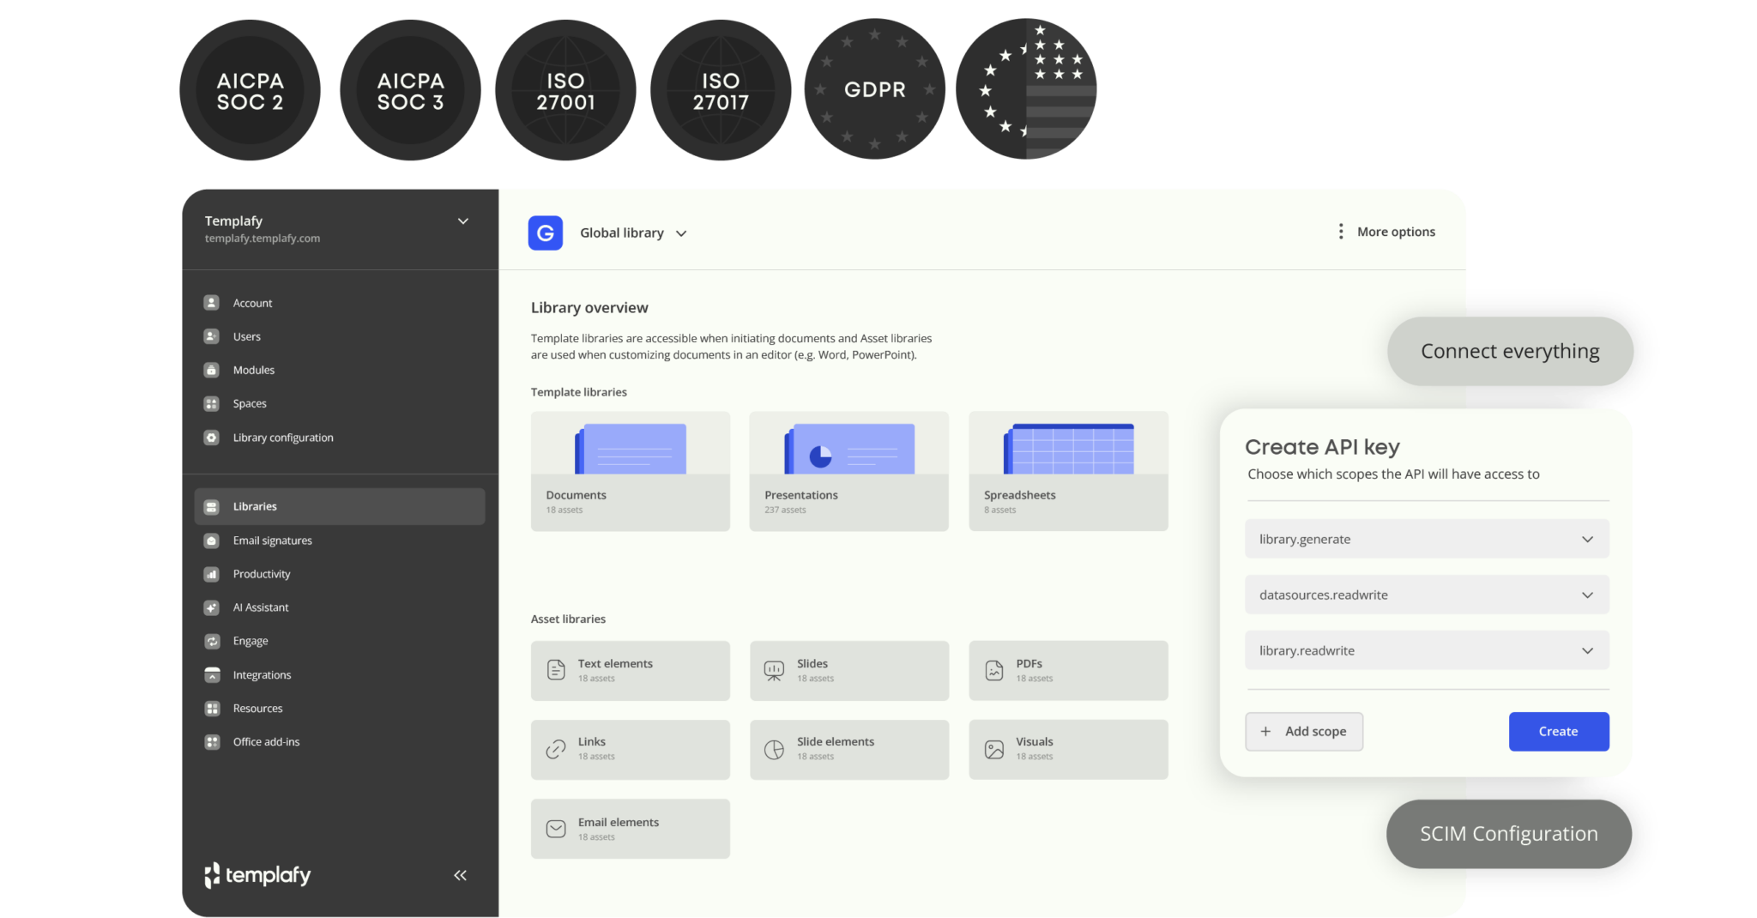Open the Email signatures icon
The width and height of the screenshot is (1757, 918).
coord(211,540)
